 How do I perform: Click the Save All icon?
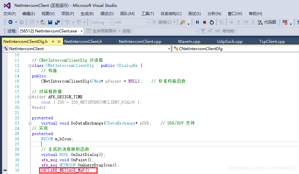[57, 22]
